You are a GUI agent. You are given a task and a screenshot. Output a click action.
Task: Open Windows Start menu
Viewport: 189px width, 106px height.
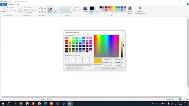click(x=3, y=103)
